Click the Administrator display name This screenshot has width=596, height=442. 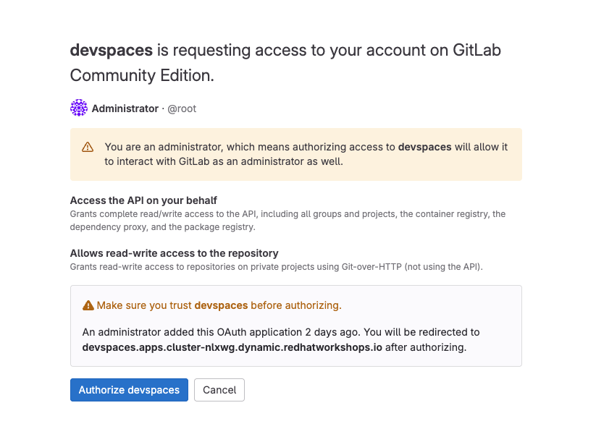click(x=126, y=108)
